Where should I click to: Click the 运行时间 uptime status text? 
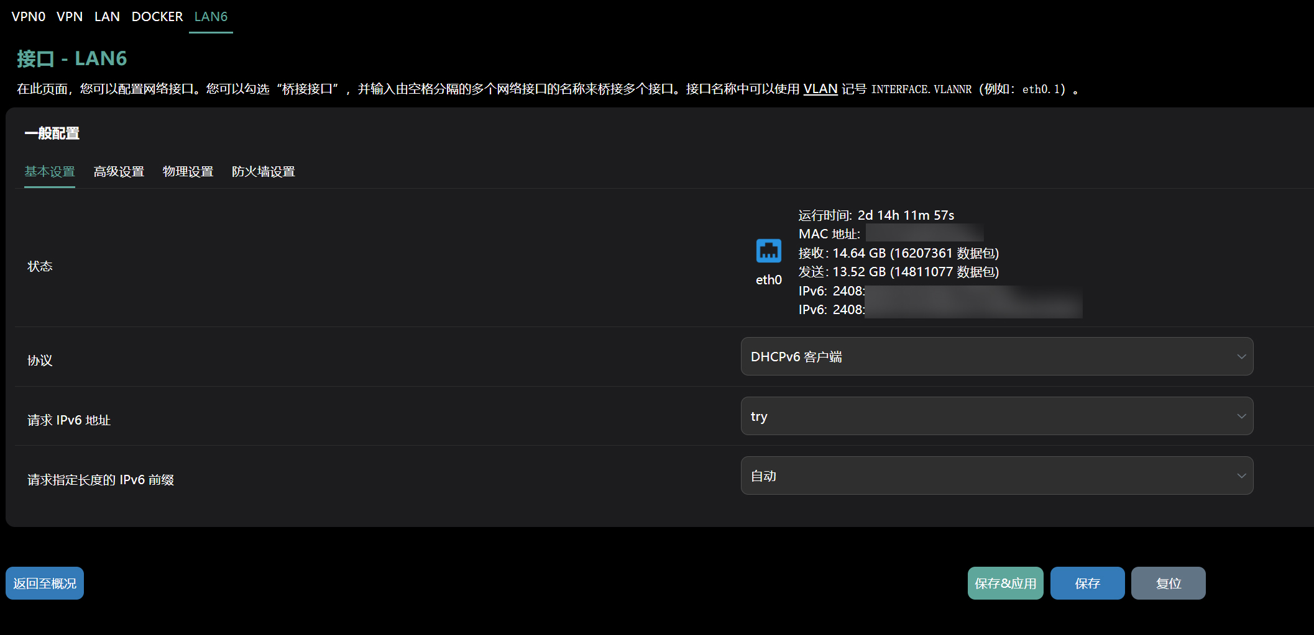pos(876,215)
